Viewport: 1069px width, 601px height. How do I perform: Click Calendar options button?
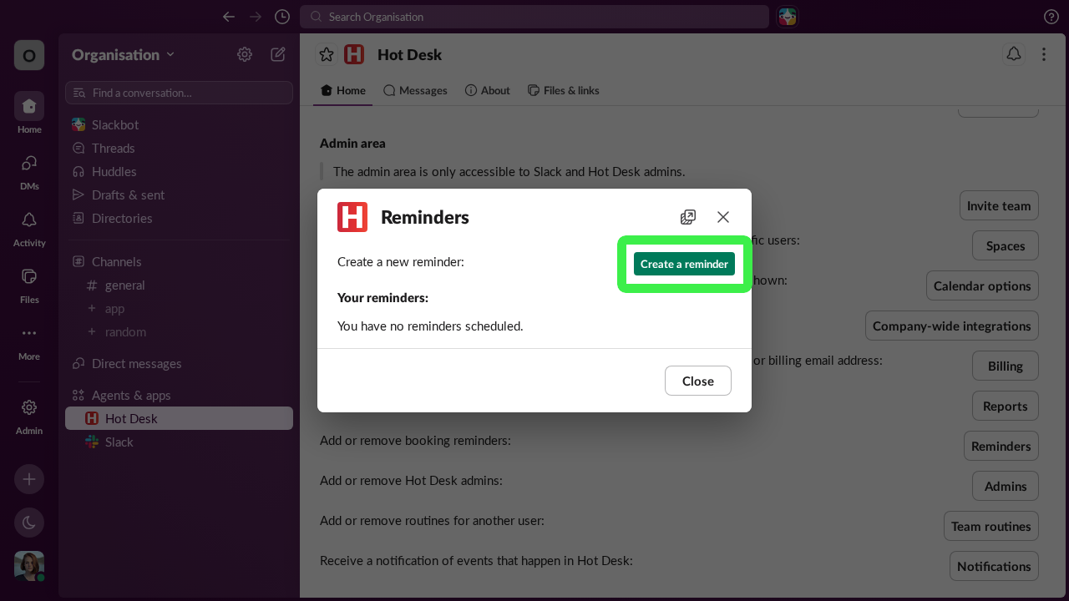pos(982,285)
